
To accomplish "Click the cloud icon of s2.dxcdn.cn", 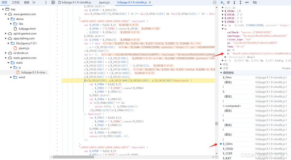I will 10,53.
